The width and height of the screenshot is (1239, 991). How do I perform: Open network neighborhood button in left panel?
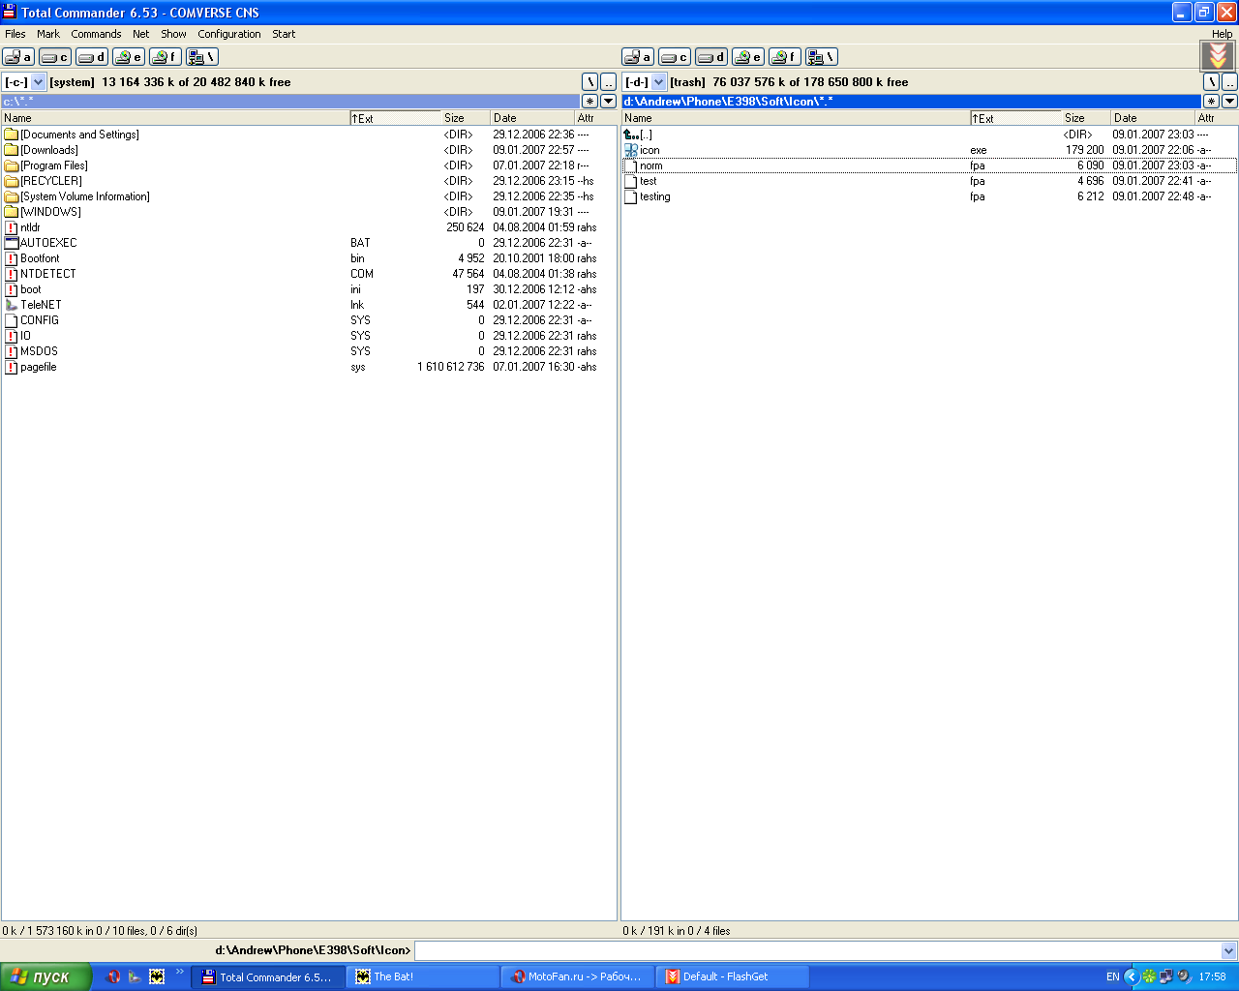point(202,57)
